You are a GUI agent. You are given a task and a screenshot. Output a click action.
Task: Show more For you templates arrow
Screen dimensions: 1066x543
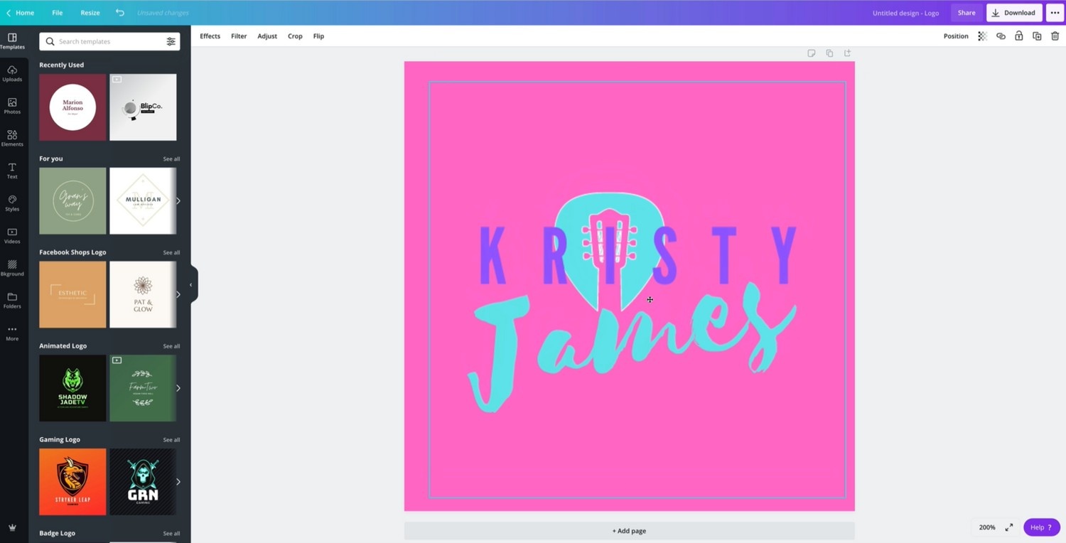coord(178,201)
